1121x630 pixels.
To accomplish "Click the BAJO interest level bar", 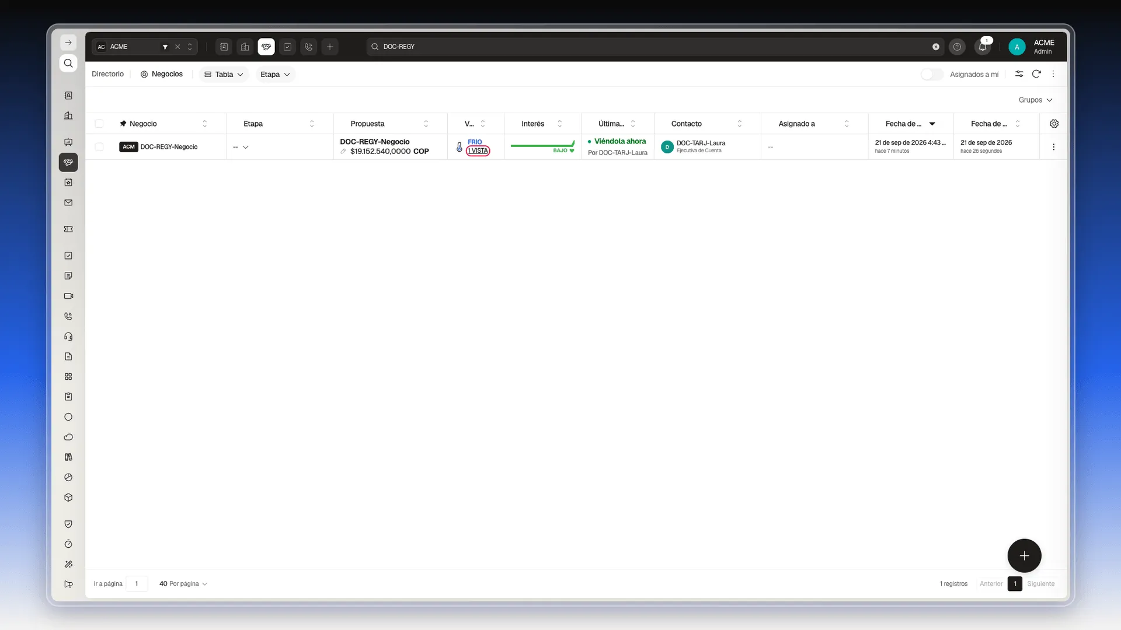I will point(542,147).
